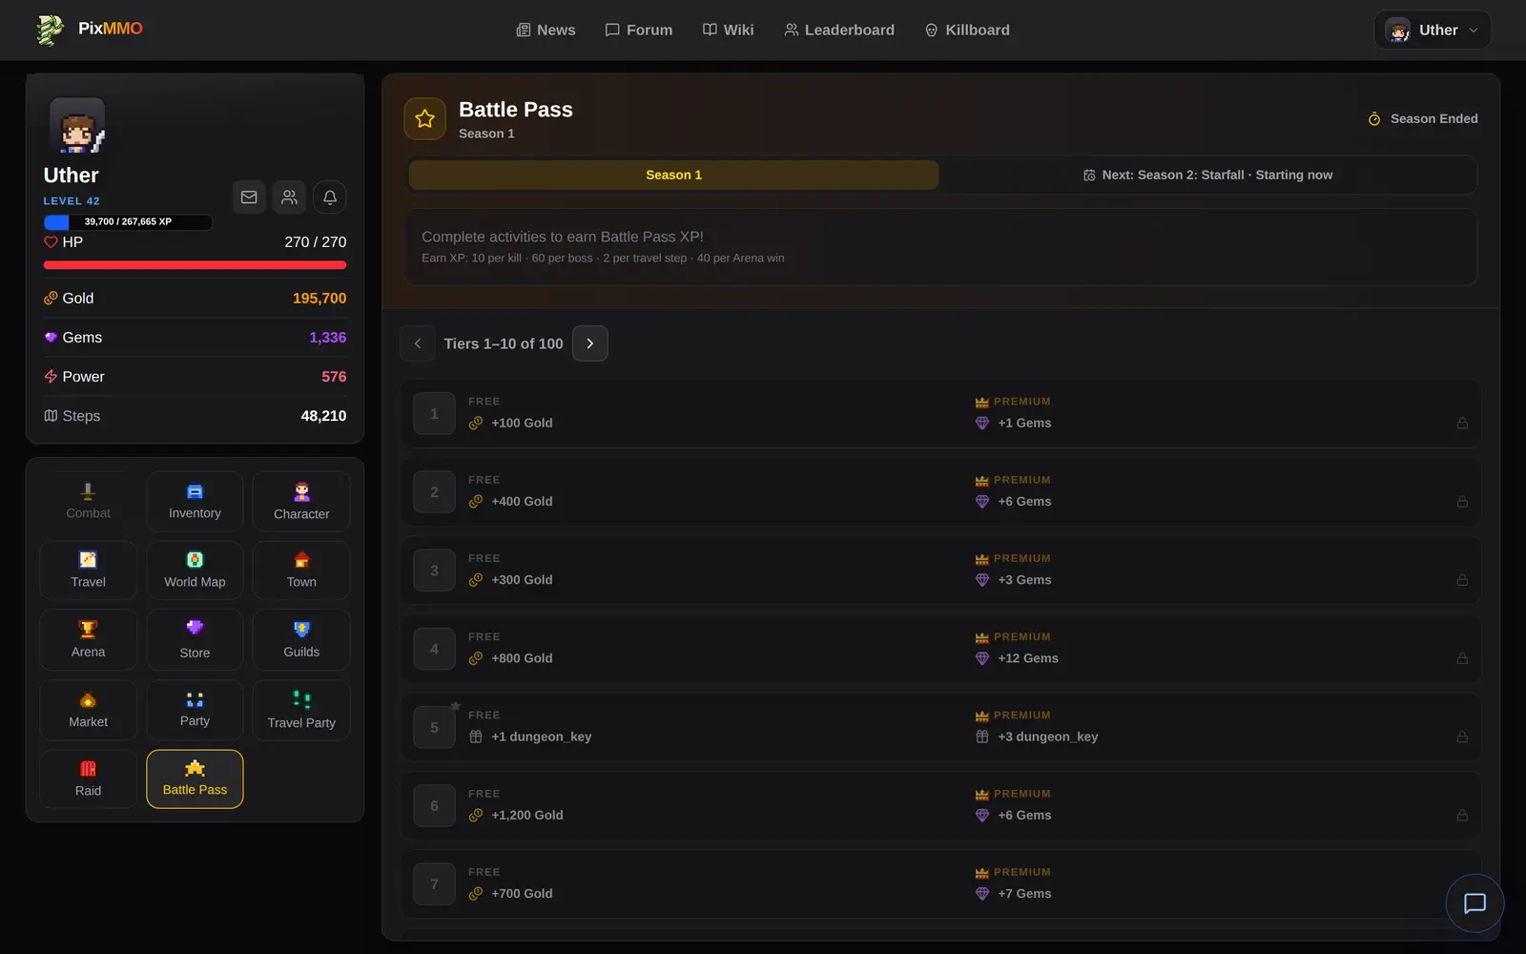Open the Character screen
1526x954 pixels.
click(301, 501)
